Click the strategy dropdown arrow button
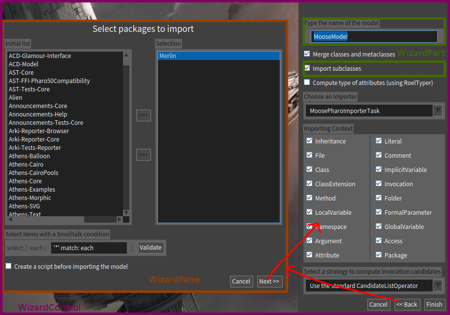 click(x=437, y=286)
